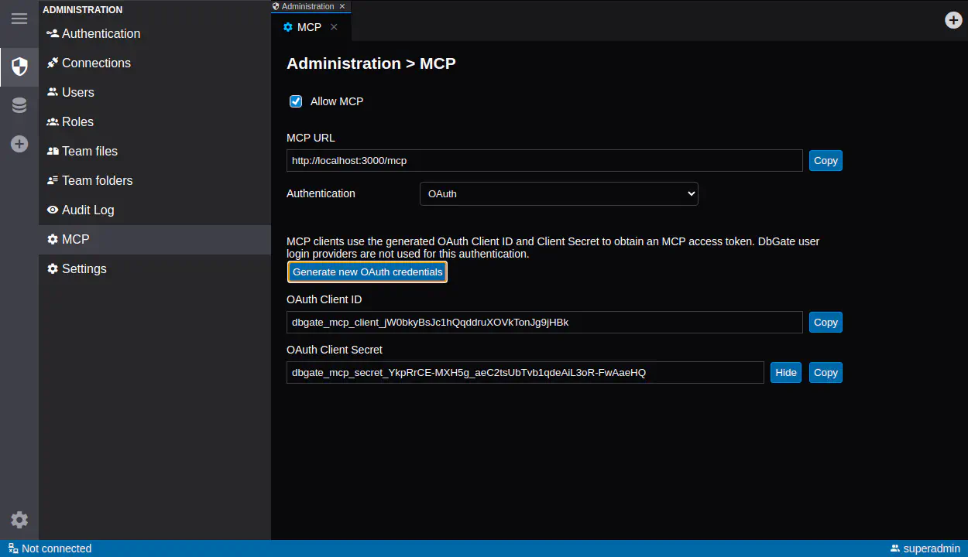Open settings gear at sidebar bottom
This screenshot has width=968, height=557.
click(x=19, y=520)
